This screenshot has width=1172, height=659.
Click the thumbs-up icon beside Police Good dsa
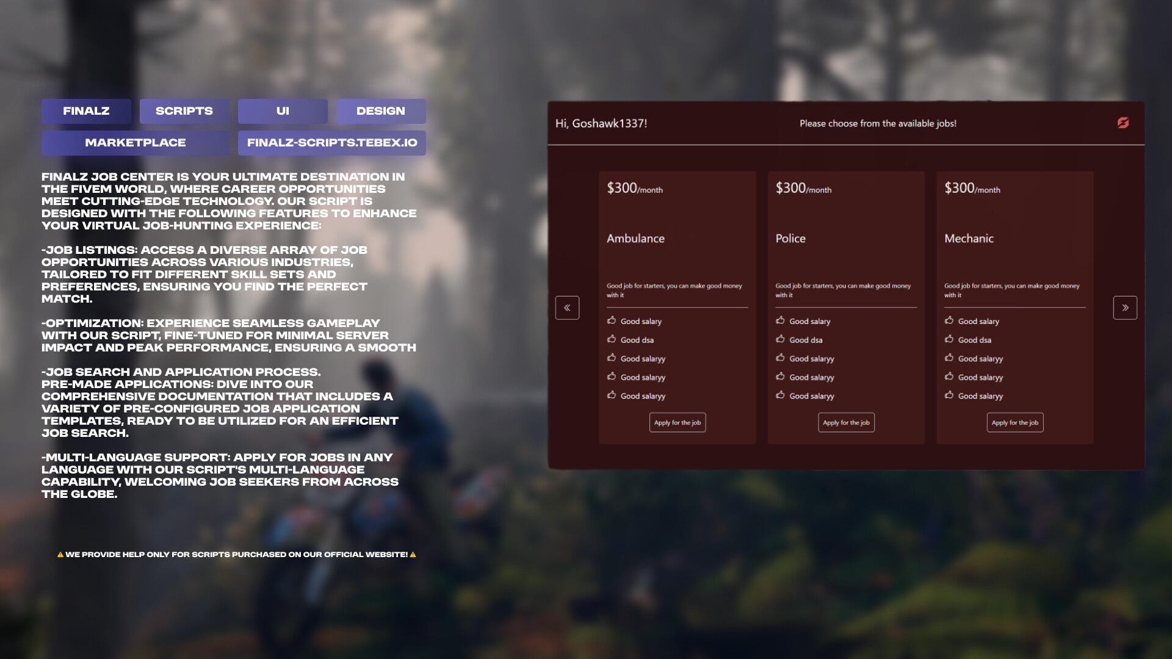point(780,339)
